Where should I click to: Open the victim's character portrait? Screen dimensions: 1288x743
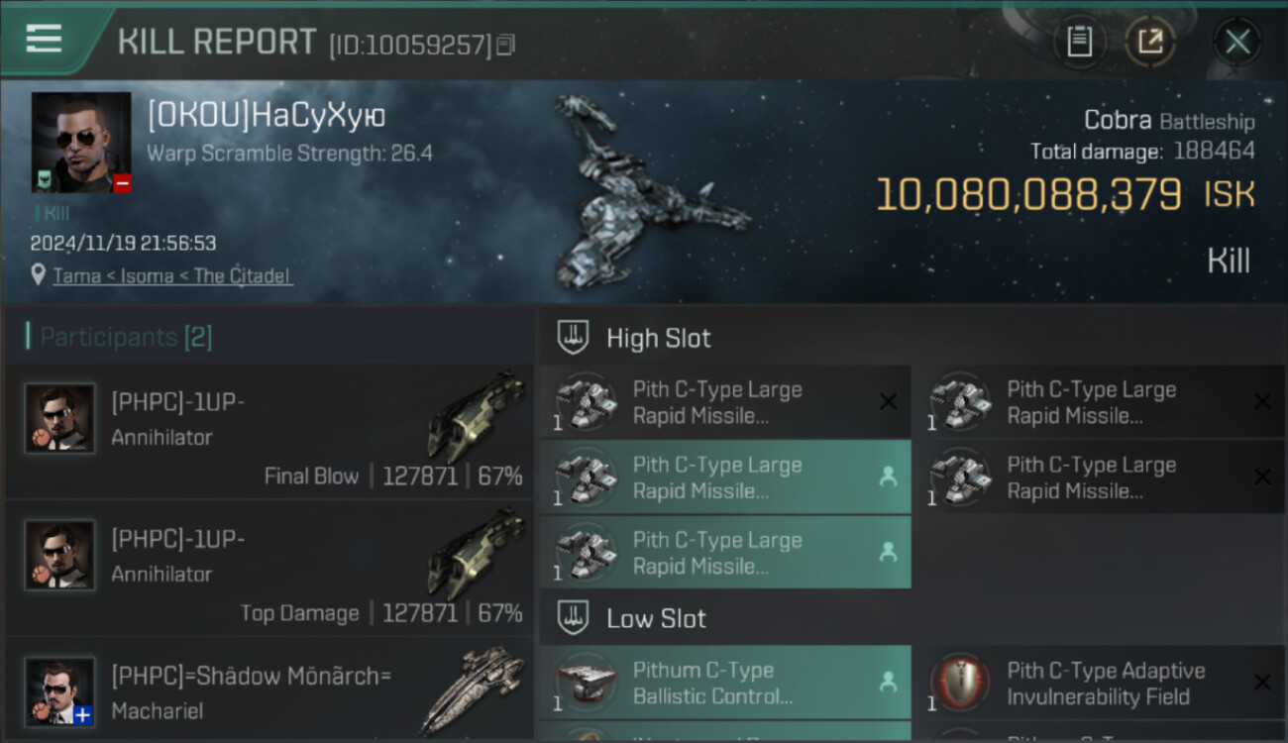pyautogui.click(x=81, y=143)
